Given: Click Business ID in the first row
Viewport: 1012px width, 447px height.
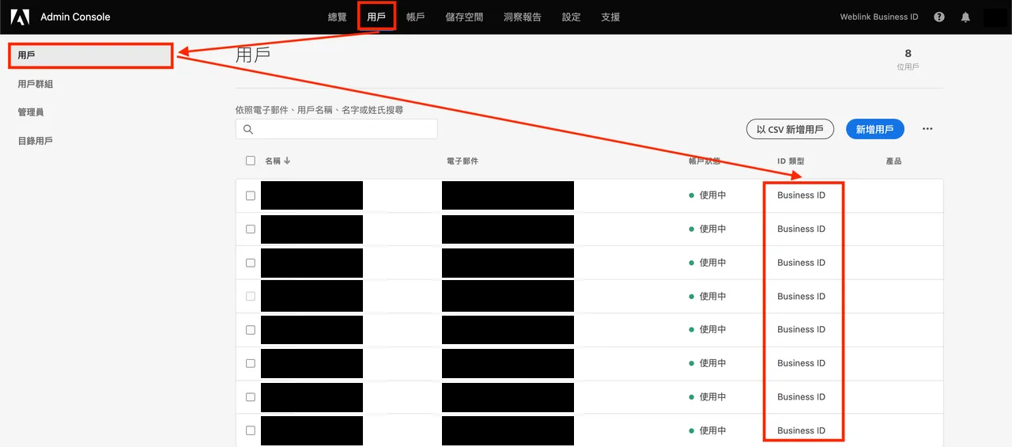Looking at the screenshot, I should (x=801, y=195).
